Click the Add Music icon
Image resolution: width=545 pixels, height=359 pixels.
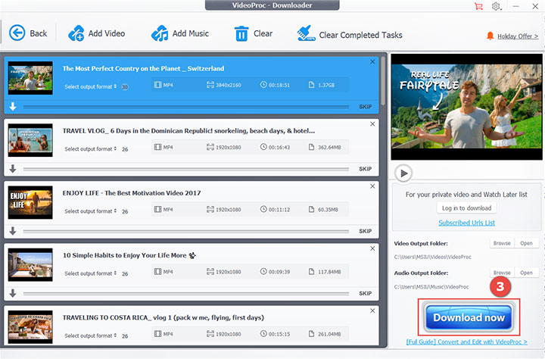pyautogui.click(x=160, y=33)
